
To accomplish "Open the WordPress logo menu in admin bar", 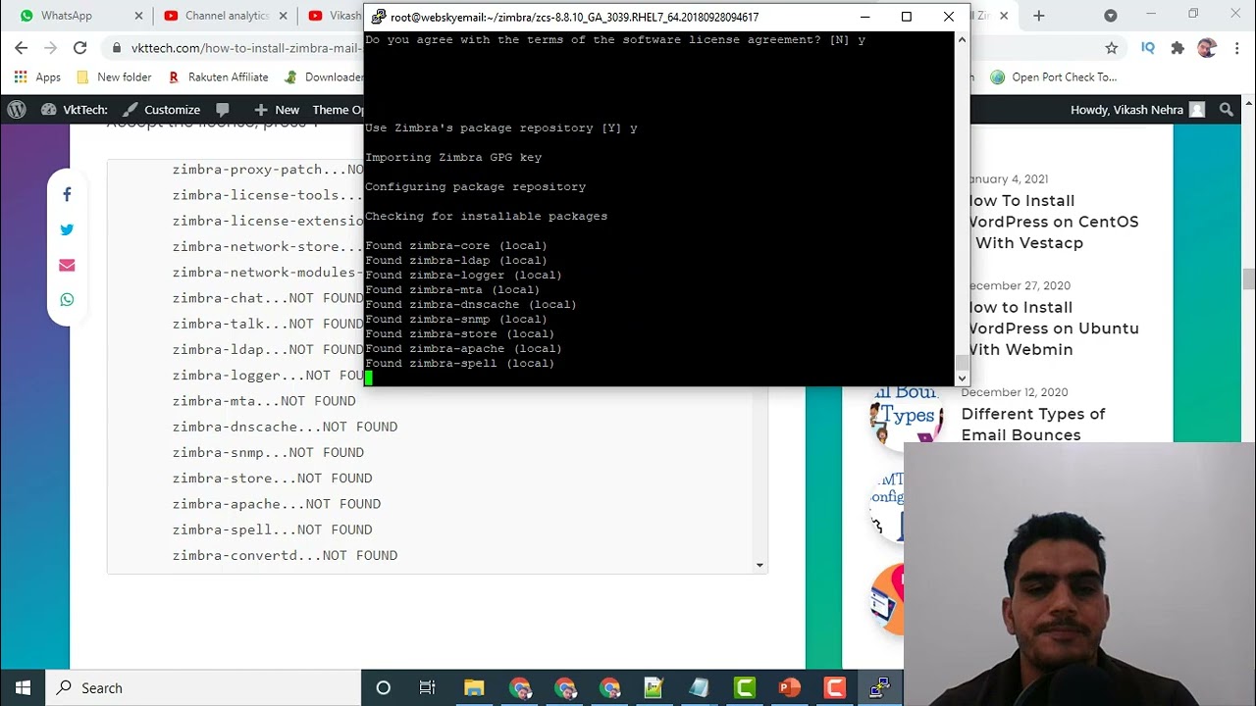I will (17, 110).
